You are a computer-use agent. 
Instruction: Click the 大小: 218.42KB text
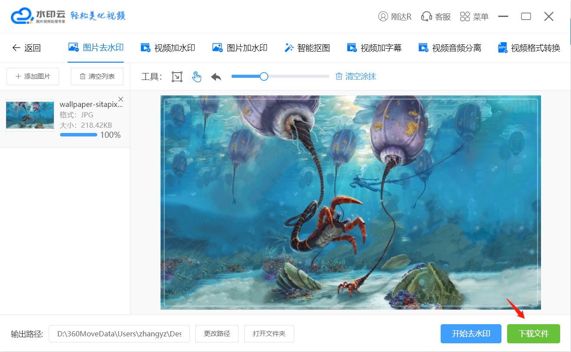click(x=86, y=125)
